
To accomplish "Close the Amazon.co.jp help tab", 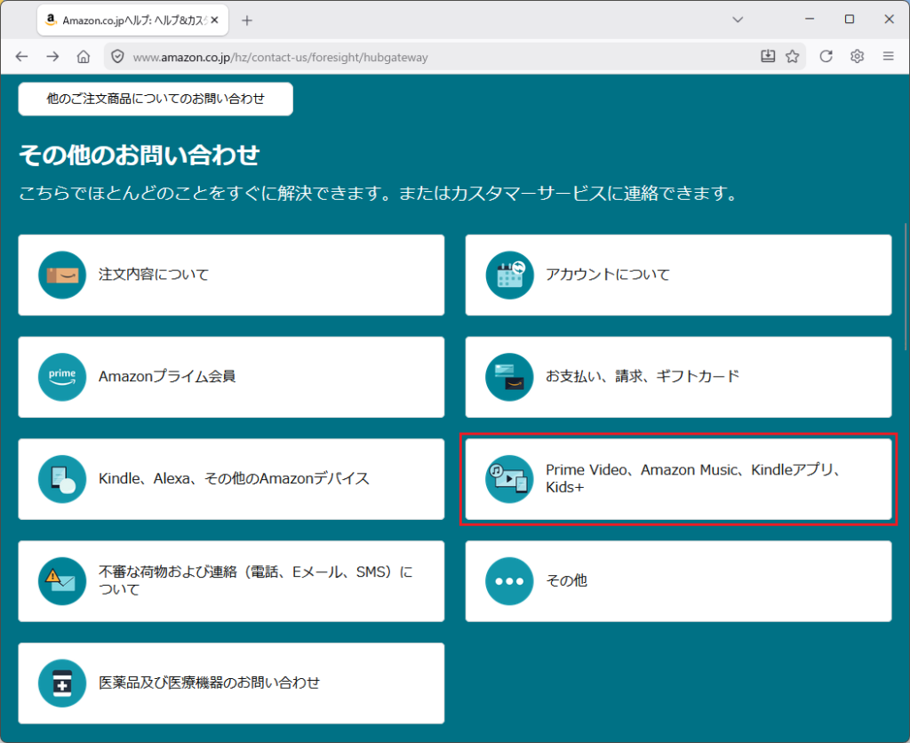I will (215, 20).
